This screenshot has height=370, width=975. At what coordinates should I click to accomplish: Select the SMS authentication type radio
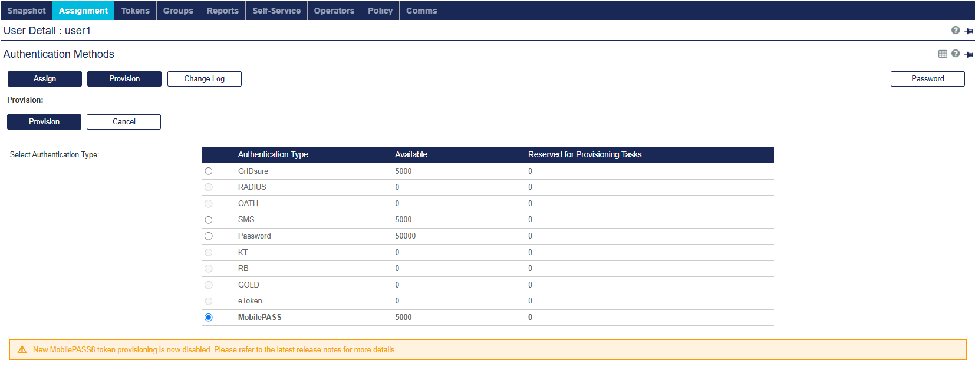(x=208, y=220)
